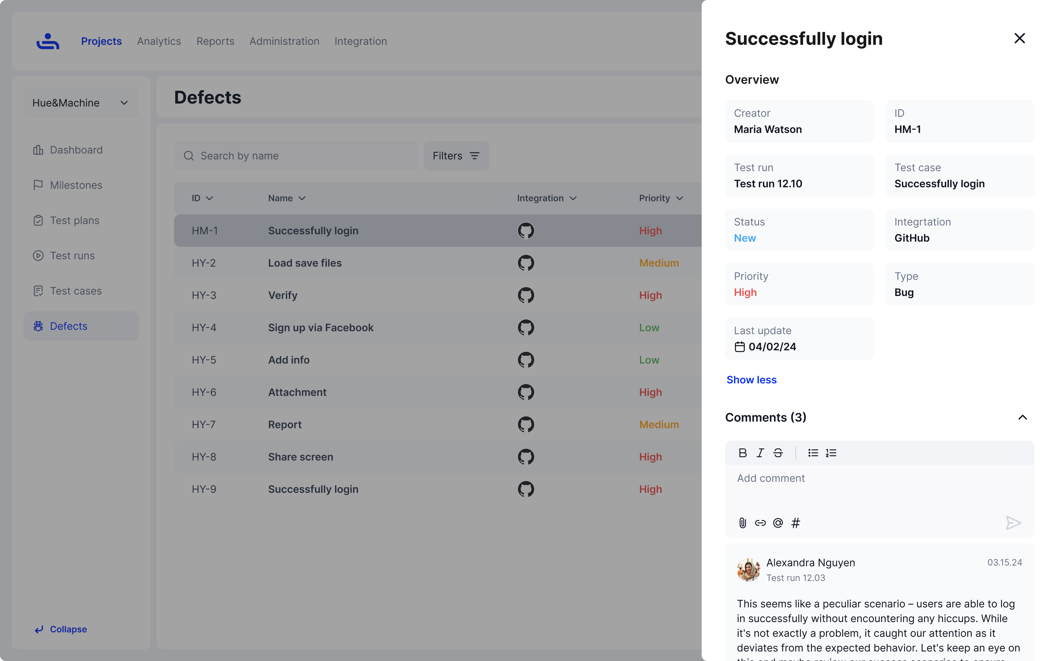Image resolution: width=1058 pixels, height=661 pixels.
Task: Toggle italic formatting in comment editor
Action: [x=760, y=453]
